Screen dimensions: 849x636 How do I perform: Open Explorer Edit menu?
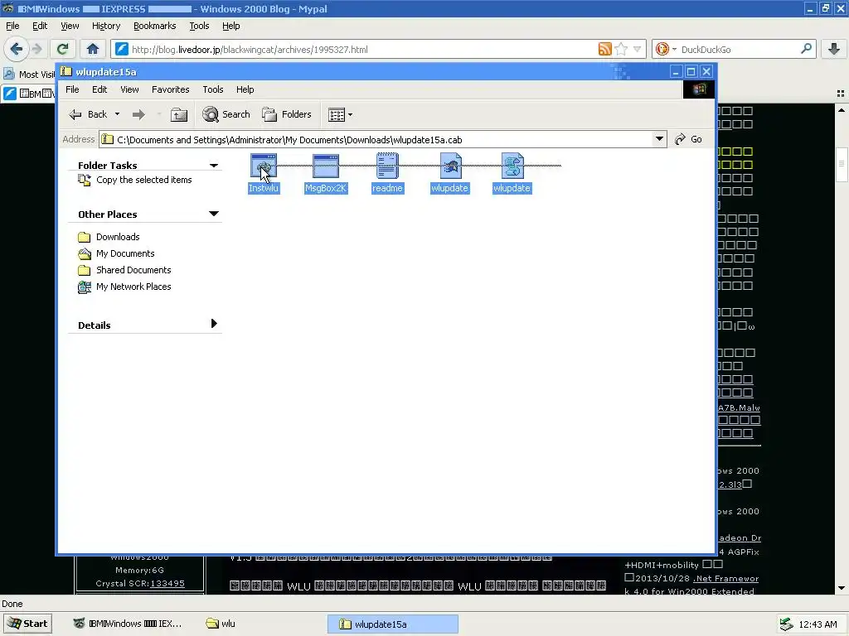(x=99, y=89)
